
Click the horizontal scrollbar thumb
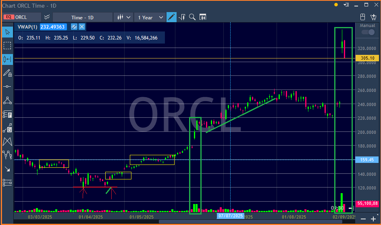pyautogui.click(x=250, y=222)
